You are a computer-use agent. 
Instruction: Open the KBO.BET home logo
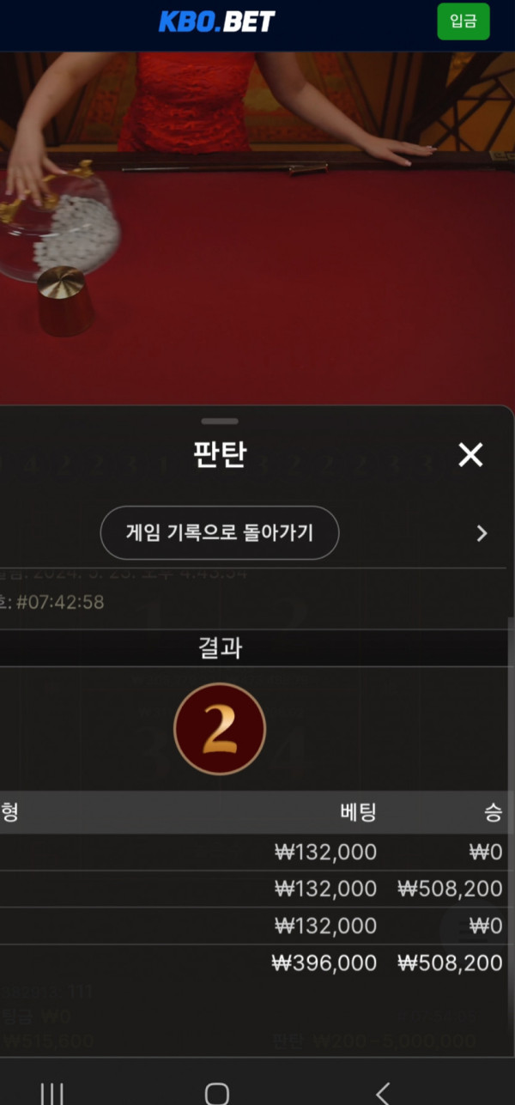(x=217, y=21)
